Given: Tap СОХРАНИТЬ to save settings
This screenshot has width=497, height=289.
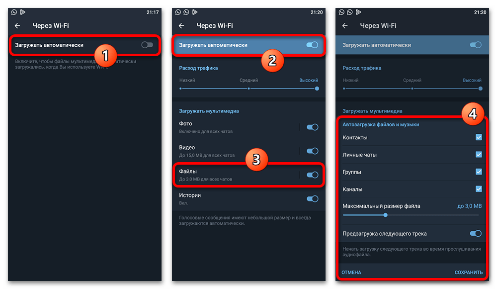Looking at the screenshot, I should tap(469, 273).
